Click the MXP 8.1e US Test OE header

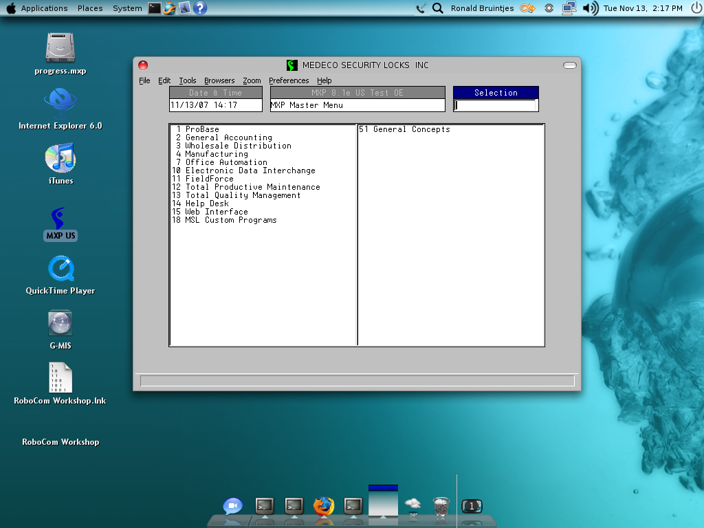pyautogui.click(x=357, y=93)
